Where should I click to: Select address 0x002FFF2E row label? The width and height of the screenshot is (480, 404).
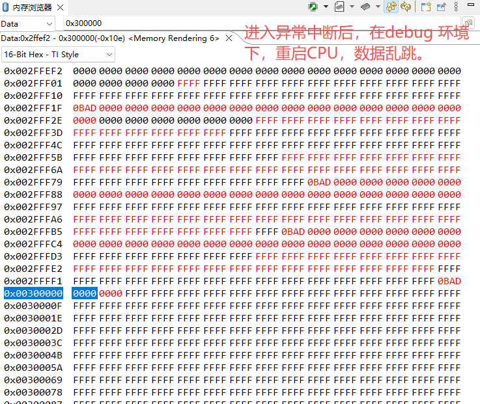tap(33, 120)
